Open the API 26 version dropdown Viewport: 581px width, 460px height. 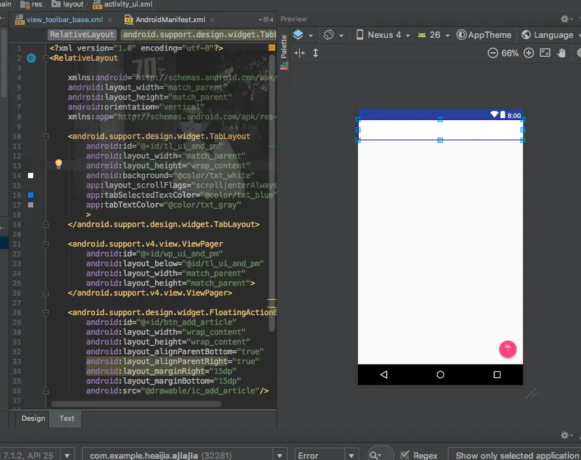click(x=433, y=35)
